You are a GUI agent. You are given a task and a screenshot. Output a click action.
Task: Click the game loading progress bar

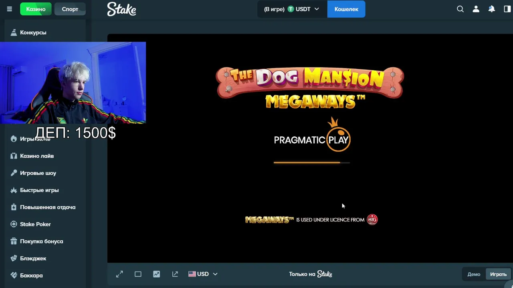coord(311,162)
